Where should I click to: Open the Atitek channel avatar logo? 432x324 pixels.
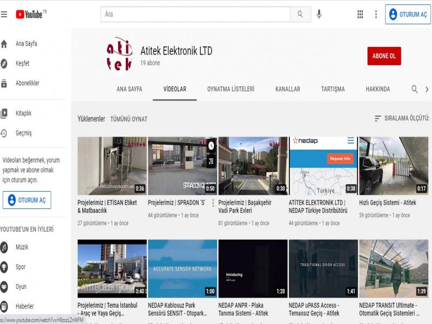point(119,57)
